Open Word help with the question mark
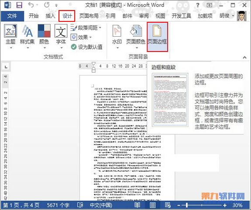The image size is (251, 210). tap(198, 5)
